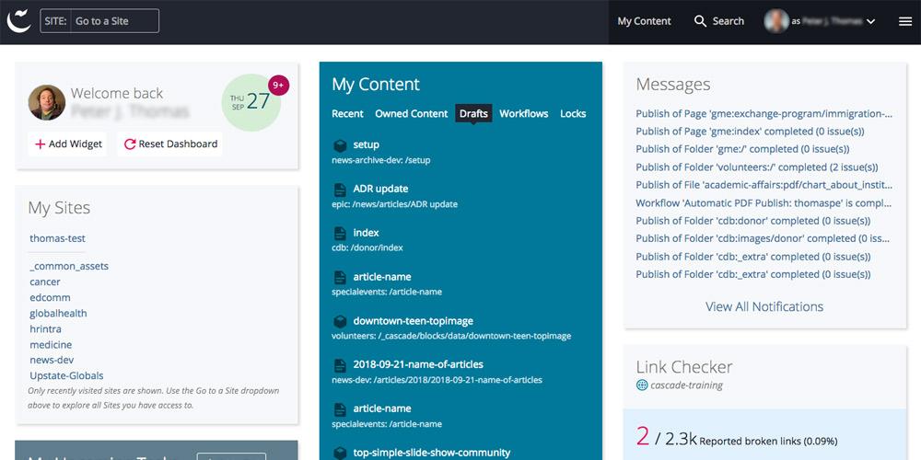Switch to the Locks tab
This screenshot has width=921, height=460.
[573, 113]
